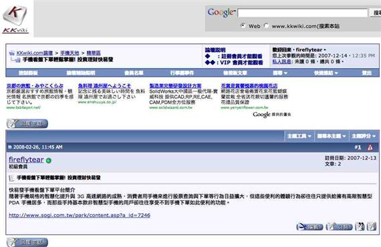Screen dimensions: 381x247
Task: Open fireflytear's username profile link
Action: [x=26, y=160]
